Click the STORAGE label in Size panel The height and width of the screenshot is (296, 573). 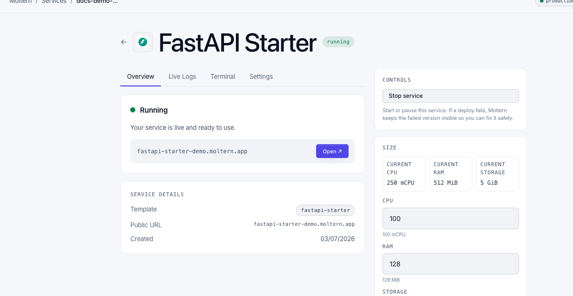[395, 292]
